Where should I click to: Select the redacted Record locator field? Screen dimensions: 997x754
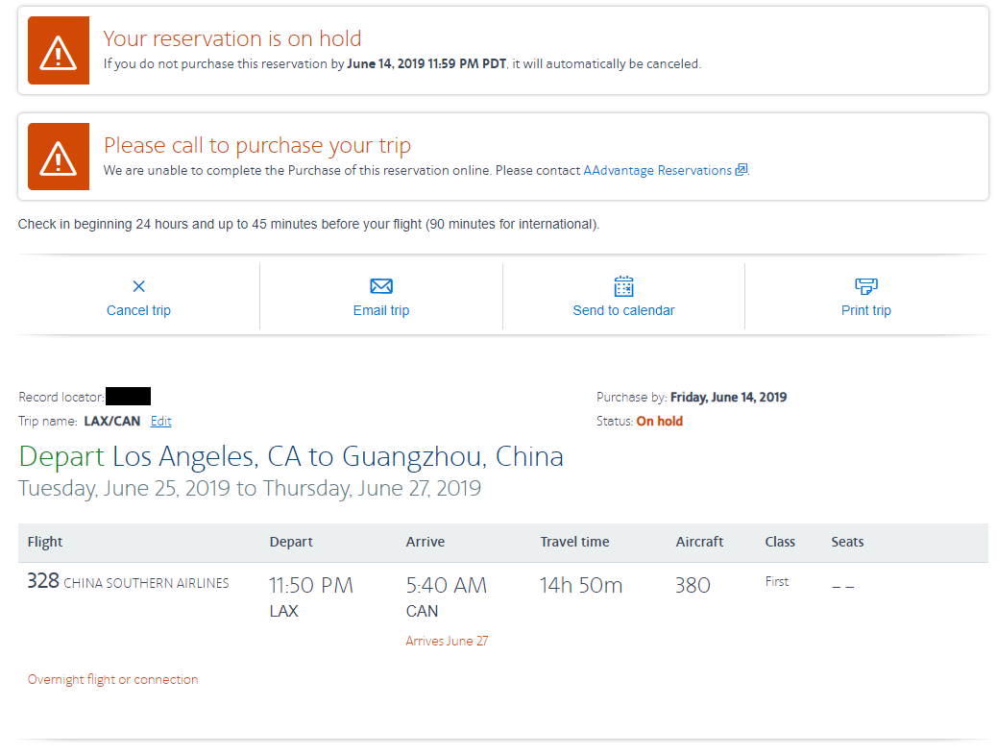pos(128,396)
